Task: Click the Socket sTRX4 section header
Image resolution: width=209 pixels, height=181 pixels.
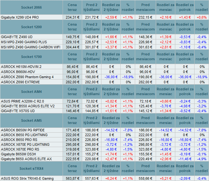Action: [x=31, y=169]
